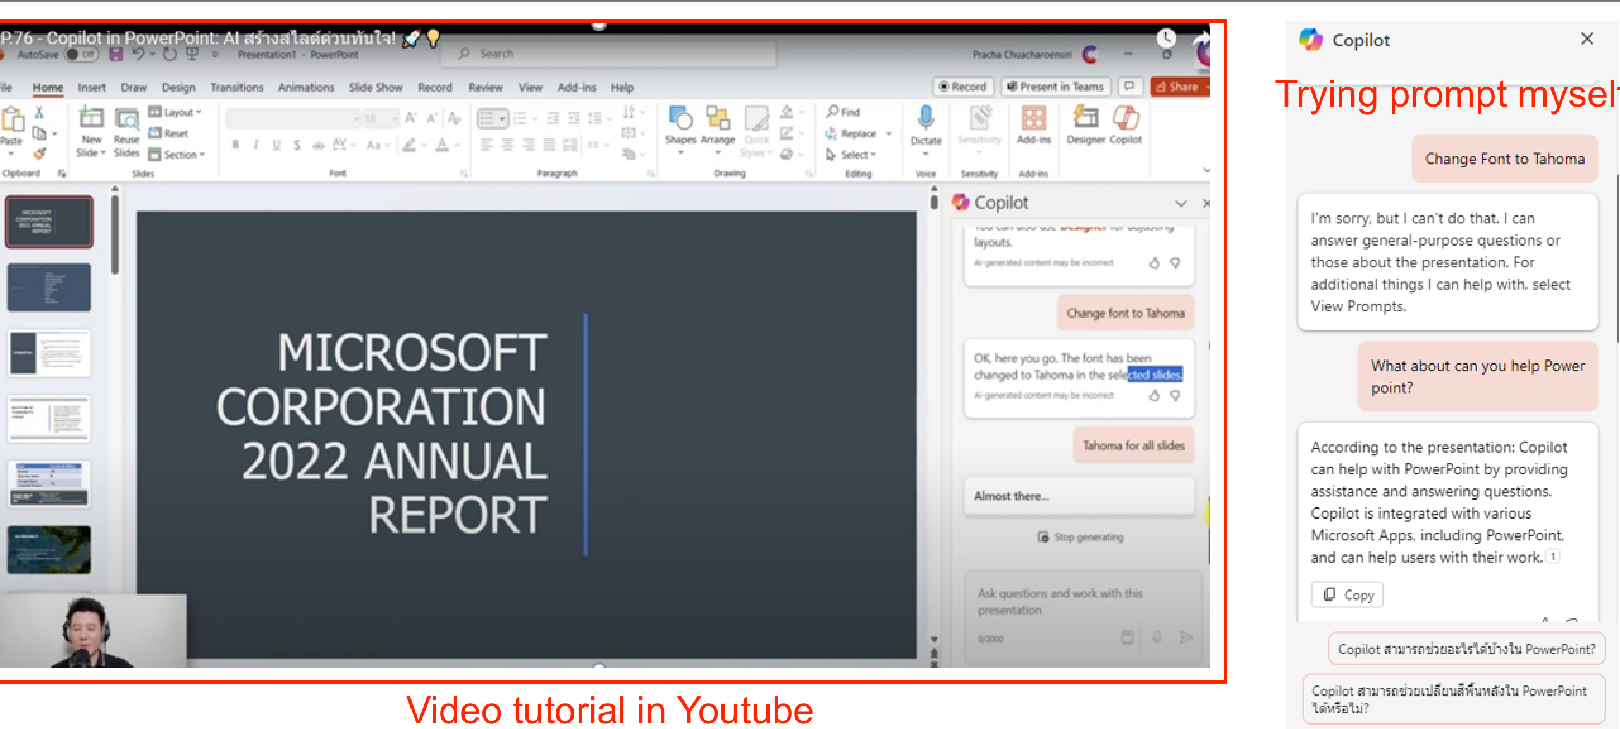Click the Present in Teams button
Viewport: 1620px width, 729px height.
pos(1055,87)
